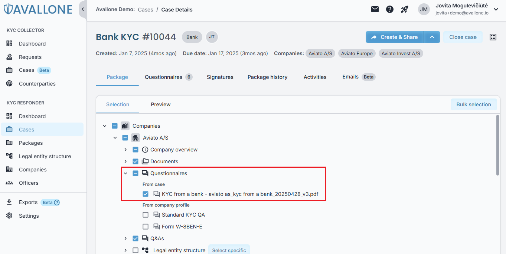Image resolution: width=506 pixels, height=254 pixels.
Task: Click the Legal entity structure sidebar icon
Action: click(10, 156)
